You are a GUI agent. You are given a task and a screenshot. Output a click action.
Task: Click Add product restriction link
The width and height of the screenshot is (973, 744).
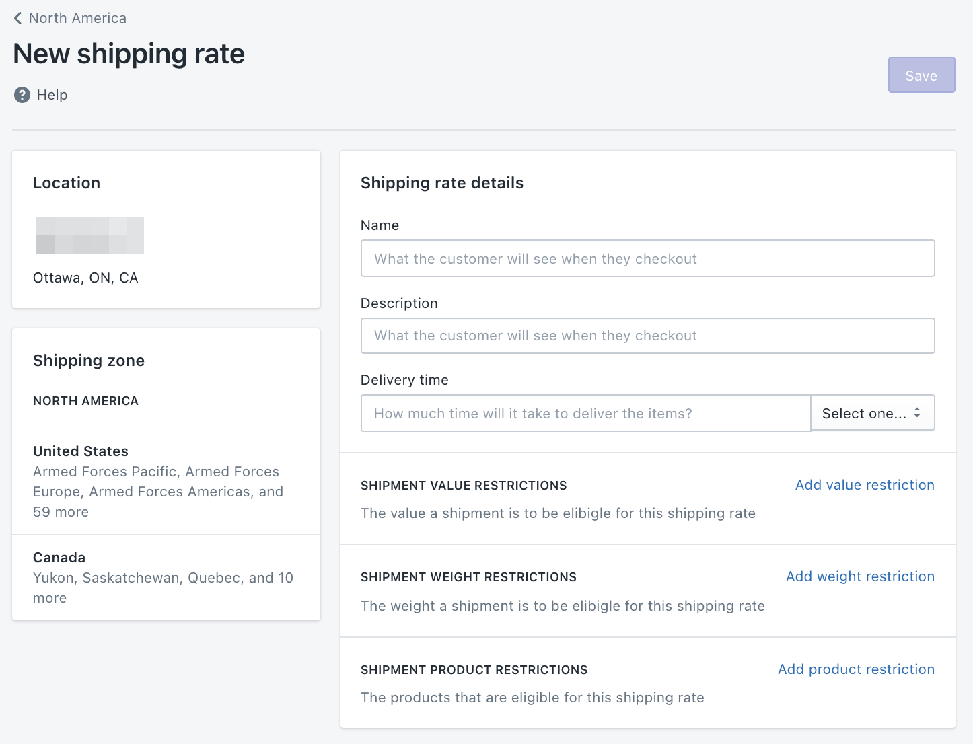coord(856,669)
